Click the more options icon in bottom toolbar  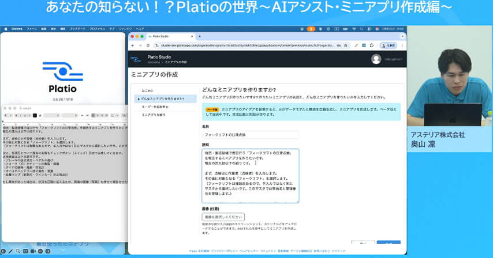tap(40, 252)
